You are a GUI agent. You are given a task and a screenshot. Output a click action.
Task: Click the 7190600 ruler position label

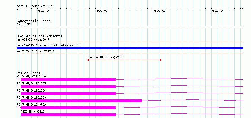(x=159, y=11)
